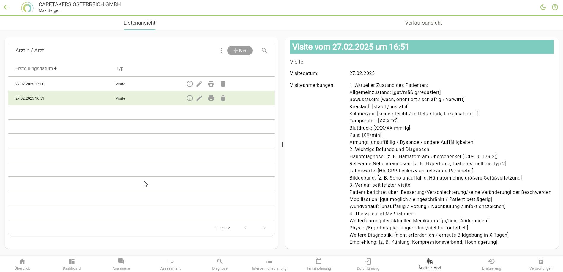Delete the 17:50 Visite entry
The image size is (563, 272).
pyautogui.click(x=223, y=84)
